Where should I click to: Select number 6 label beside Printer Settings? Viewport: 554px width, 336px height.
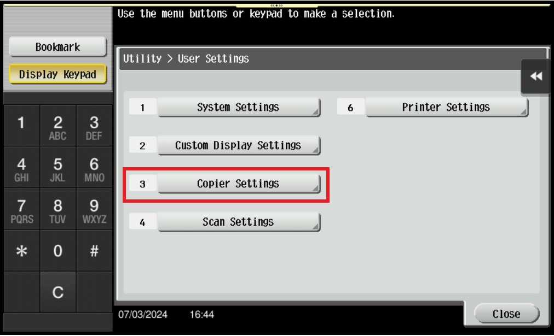[x=350, y=107]
